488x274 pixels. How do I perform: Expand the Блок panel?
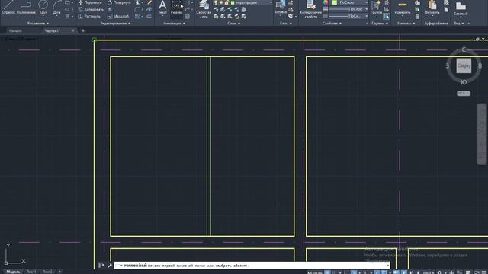click(285, 24)
